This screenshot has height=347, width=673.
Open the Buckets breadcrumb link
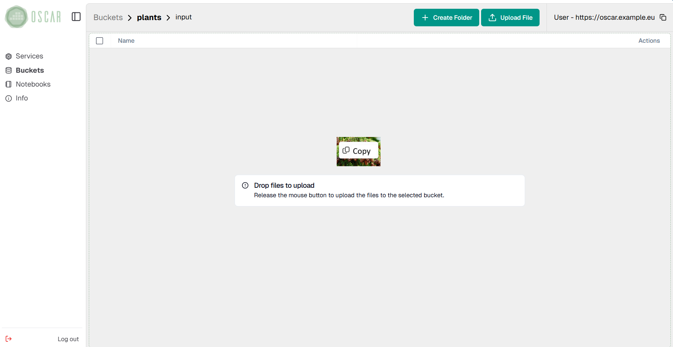108,17
